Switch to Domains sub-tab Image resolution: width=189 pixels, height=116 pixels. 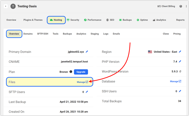[28, 34]
